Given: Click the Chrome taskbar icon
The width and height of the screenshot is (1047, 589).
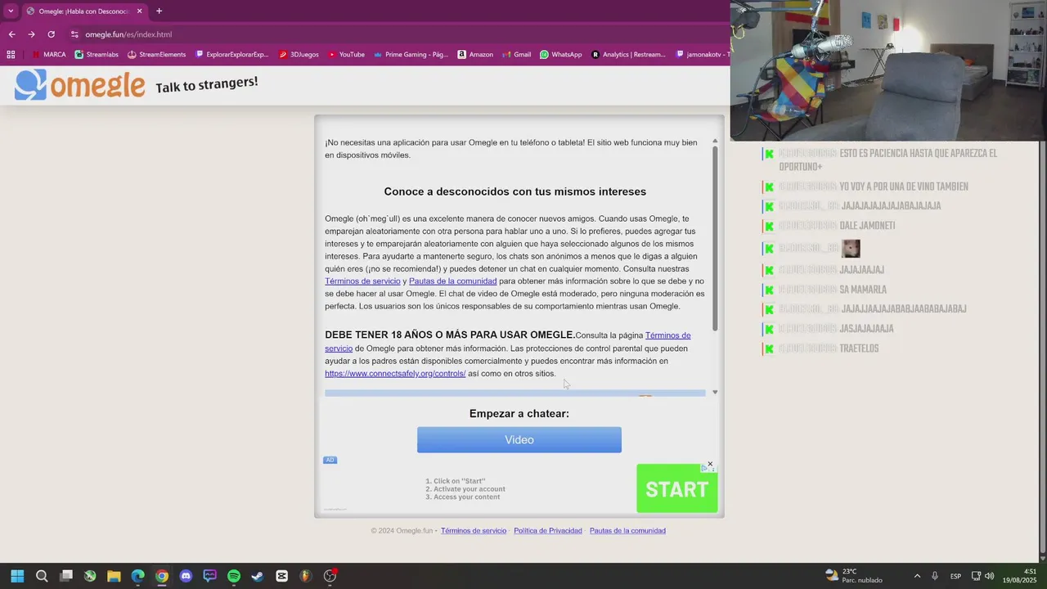Looking at the screenshot, I should (x=162, y=576).
